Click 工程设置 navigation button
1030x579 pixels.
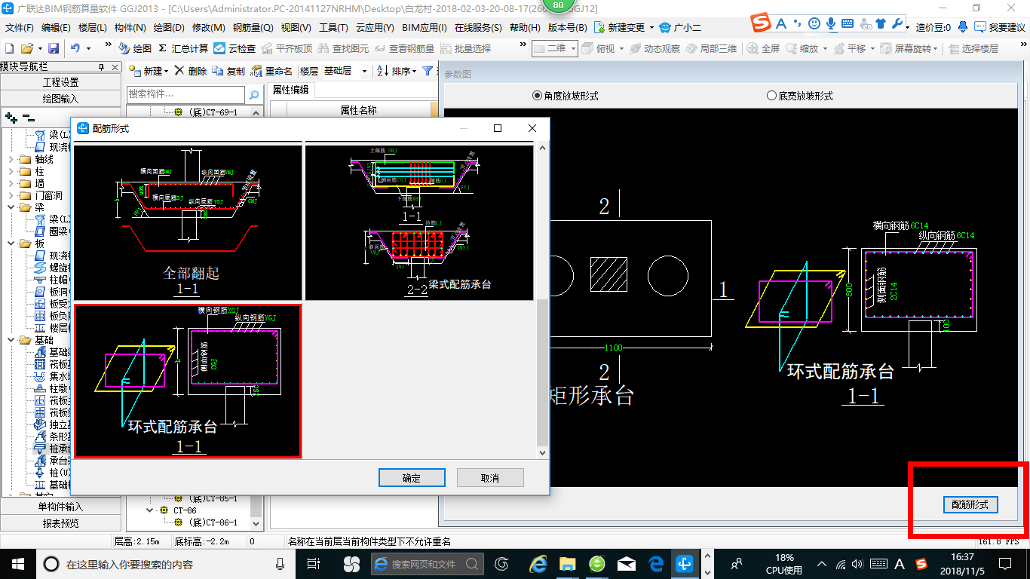coord(61,82)
